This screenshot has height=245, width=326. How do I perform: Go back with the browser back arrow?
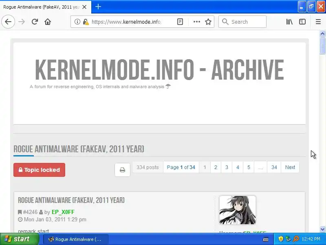8,22
